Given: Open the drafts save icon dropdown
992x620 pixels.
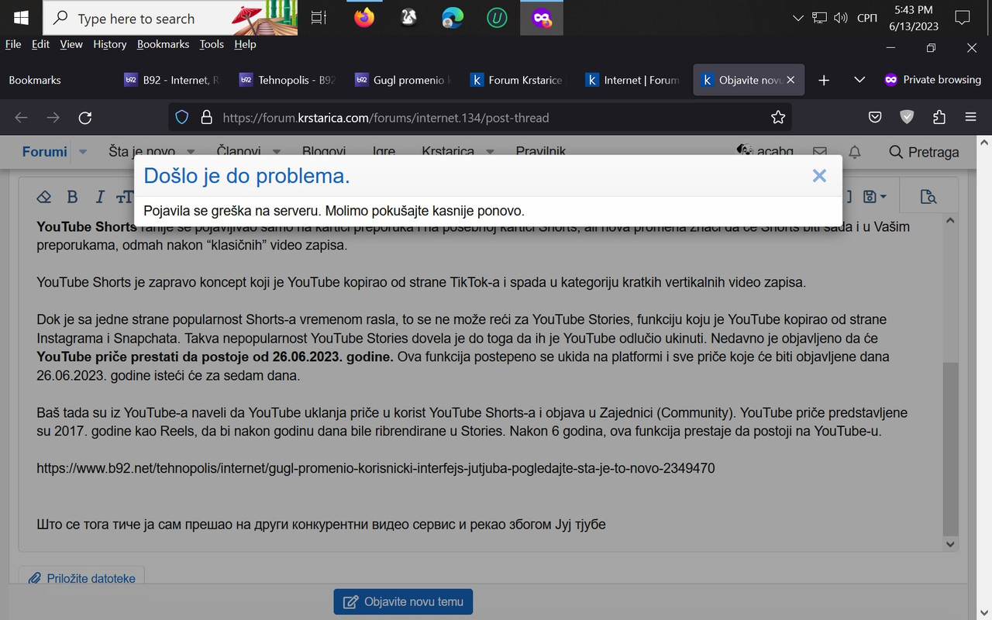Looking at the screenshot, I should pyautogui.click(x=874, y=197).
